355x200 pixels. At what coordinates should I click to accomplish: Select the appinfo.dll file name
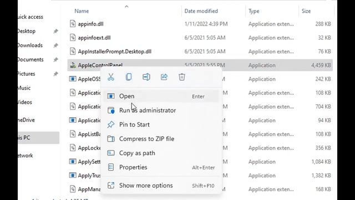90,24
